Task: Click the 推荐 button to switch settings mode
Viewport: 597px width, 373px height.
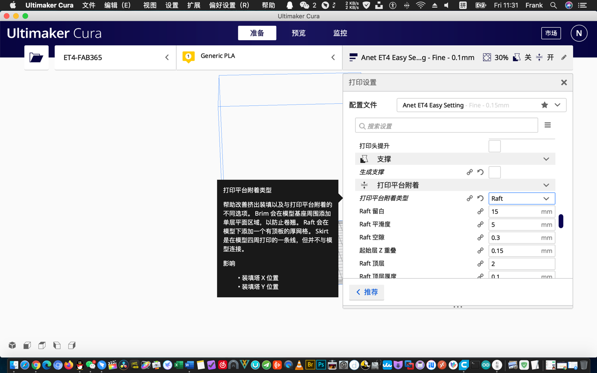Action: 367,292
